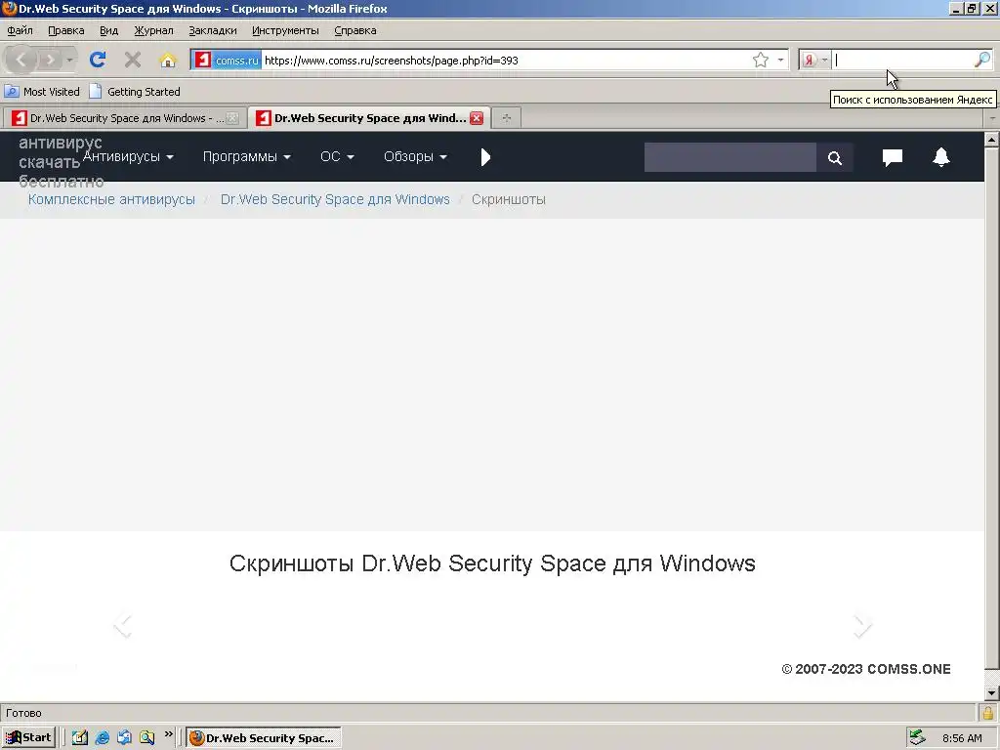Click the fourth quick launch search icon
Screen dimensions: 1000x750
click(146, 738)
